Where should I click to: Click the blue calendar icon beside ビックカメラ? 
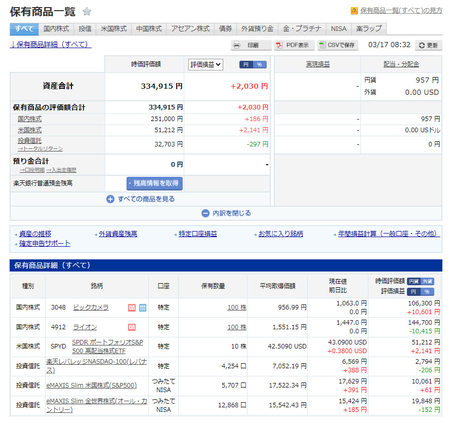pyautogui.click(x=143, y=307)
